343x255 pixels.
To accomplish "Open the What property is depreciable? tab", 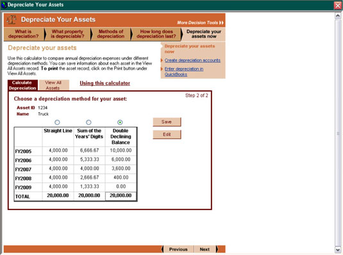I will [67, 34].
